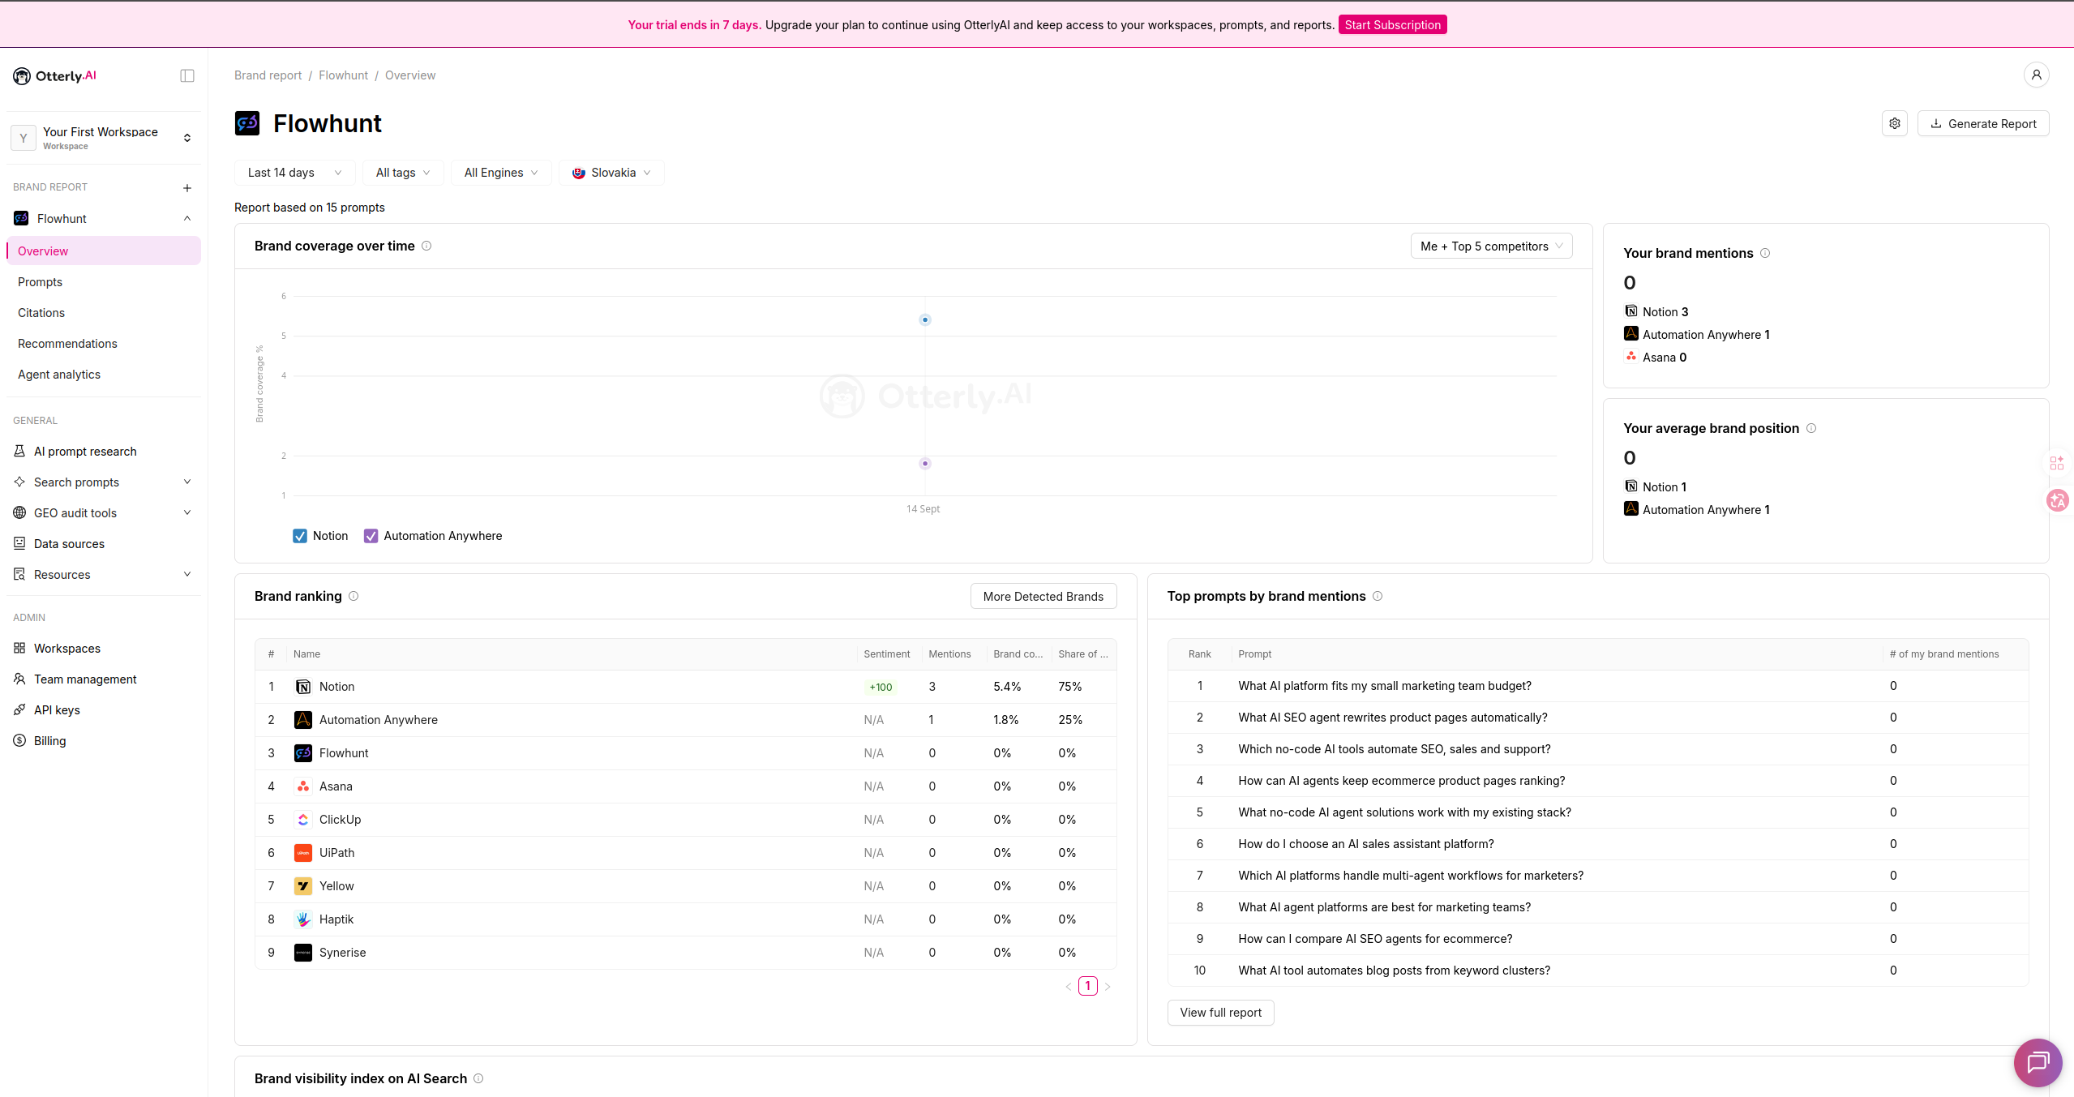Go to previous page of brand ranking
Screen dimensions: 2074x1097
pos(1069,986)
